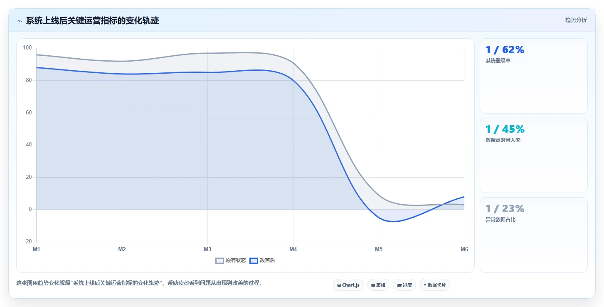Open the 系统登录率 62% card
The height and width of the screenshot is (307, 604).
(x=534, y=76)
